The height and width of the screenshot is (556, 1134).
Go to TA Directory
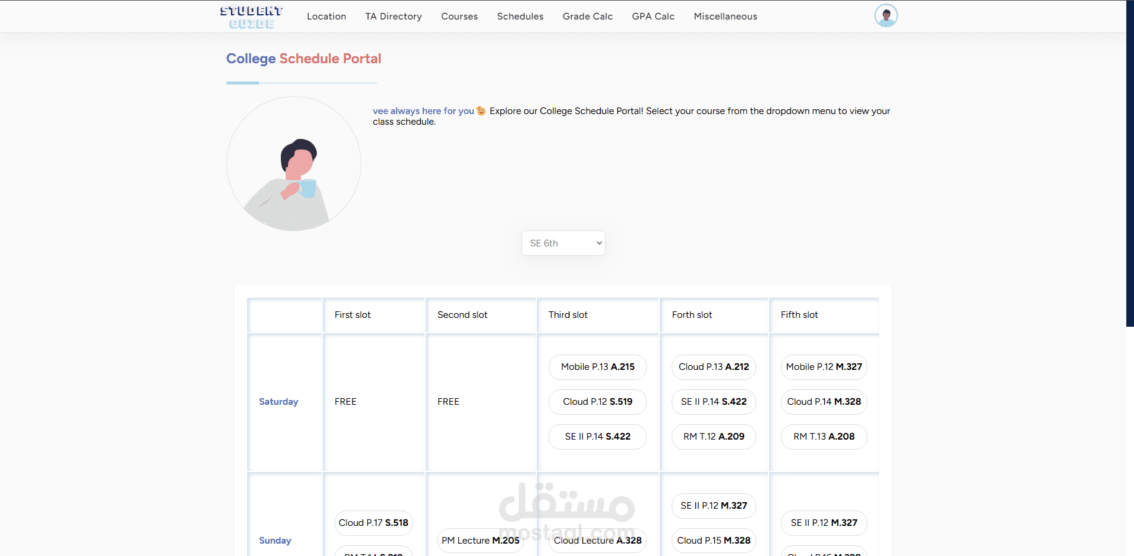[x=394, y=17]
